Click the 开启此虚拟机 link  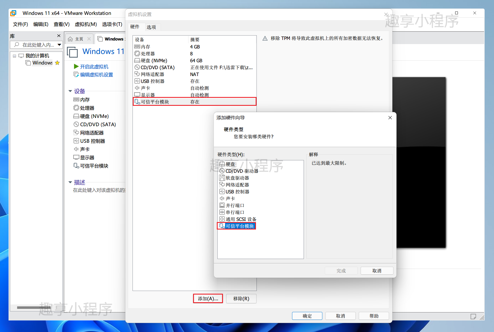coord(94,67)
